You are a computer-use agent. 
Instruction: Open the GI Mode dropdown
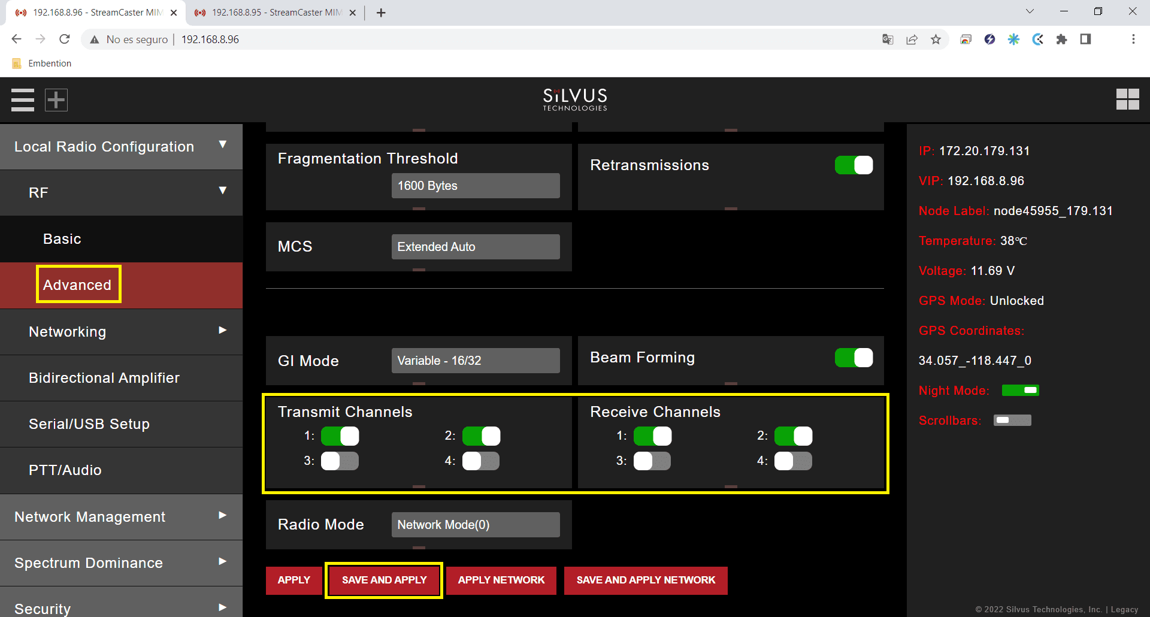pos(476,361)
